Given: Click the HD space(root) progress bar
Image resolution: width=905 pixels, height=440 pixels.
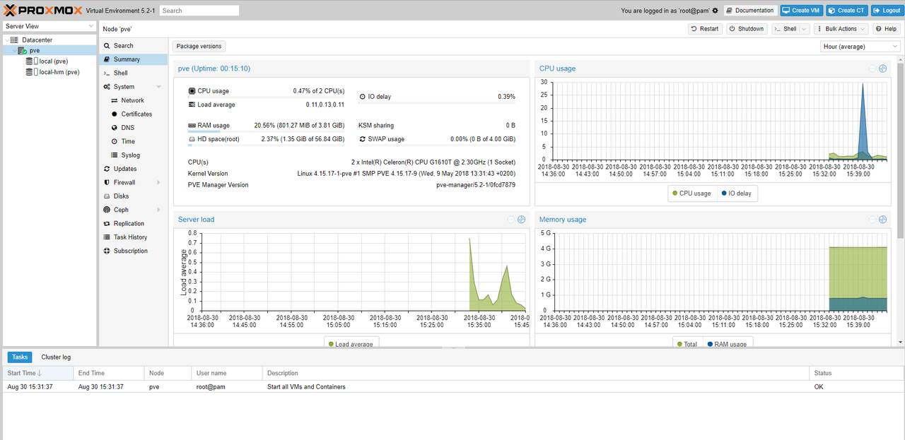Looking at the screenshot, I should (x=266, y=145).
